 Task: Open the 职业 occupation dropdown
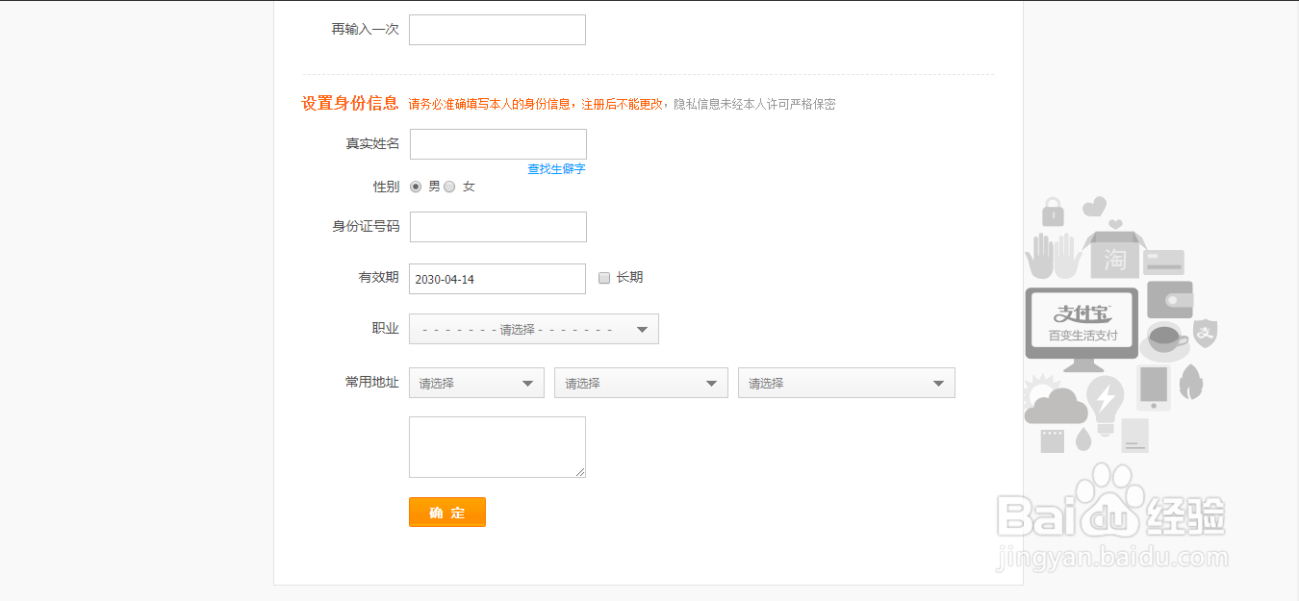pyautogui.click(x=534, y=329)
